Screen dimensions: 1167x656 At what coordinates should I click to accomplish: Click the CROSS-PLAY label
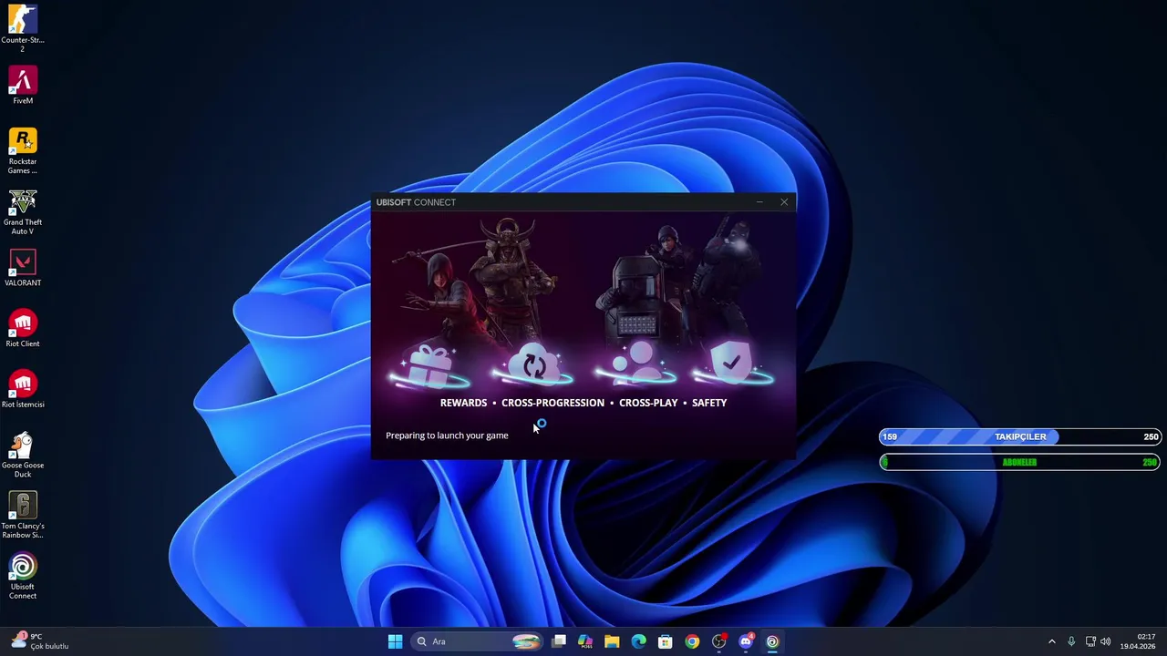pyautogui.click(x=648, y=403)
